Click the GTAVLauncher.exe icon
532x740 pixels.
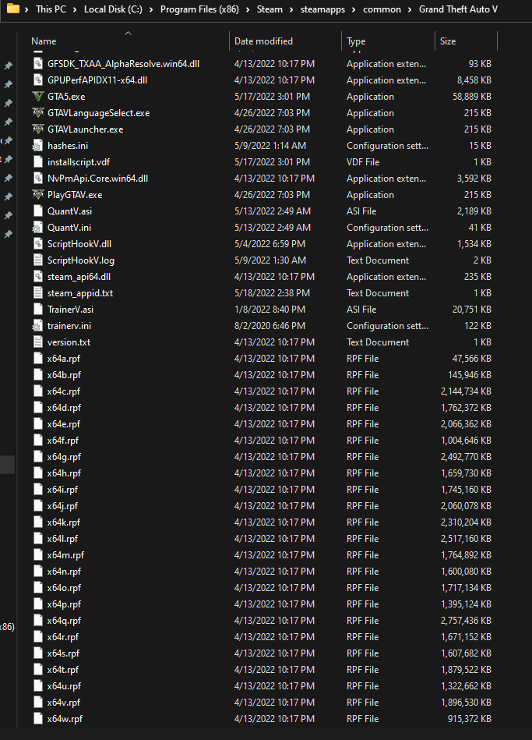(x=38, y=129)
